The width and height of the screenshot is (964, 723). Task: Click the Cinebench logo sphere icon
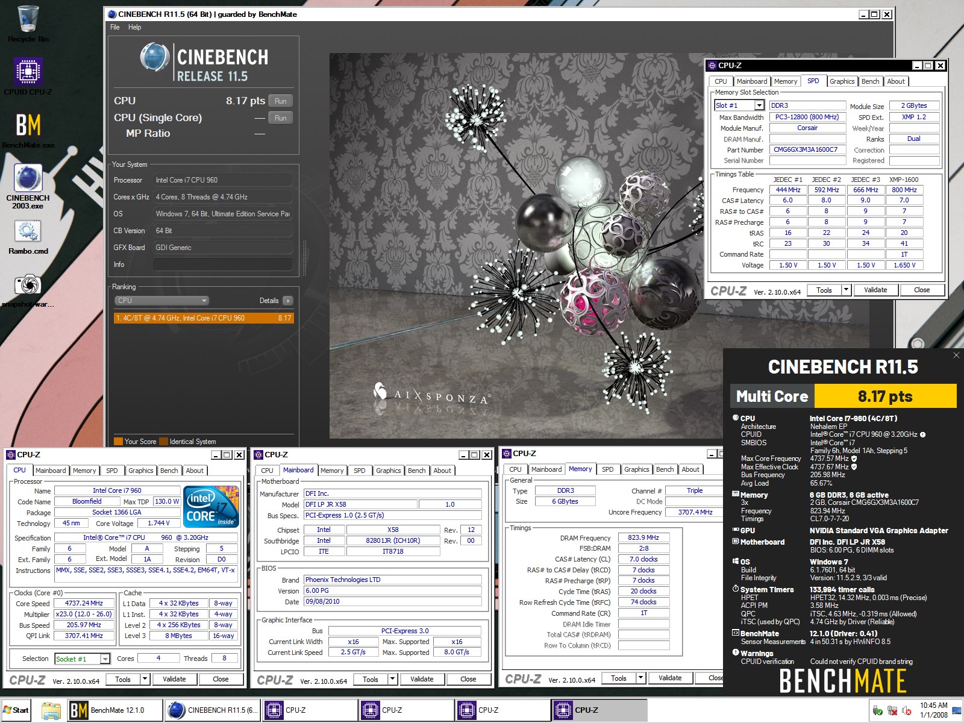pos(155,57)
